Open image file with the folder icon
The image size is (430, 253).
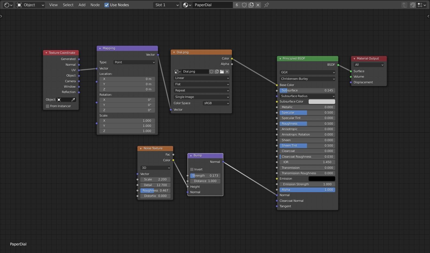tap(222, 72)
